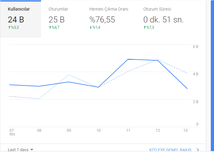This screenshot has height=152, width=214.
Task: Click the green up arrow beside %3,3
Action: pyautogui.click(x=9, y=27)
